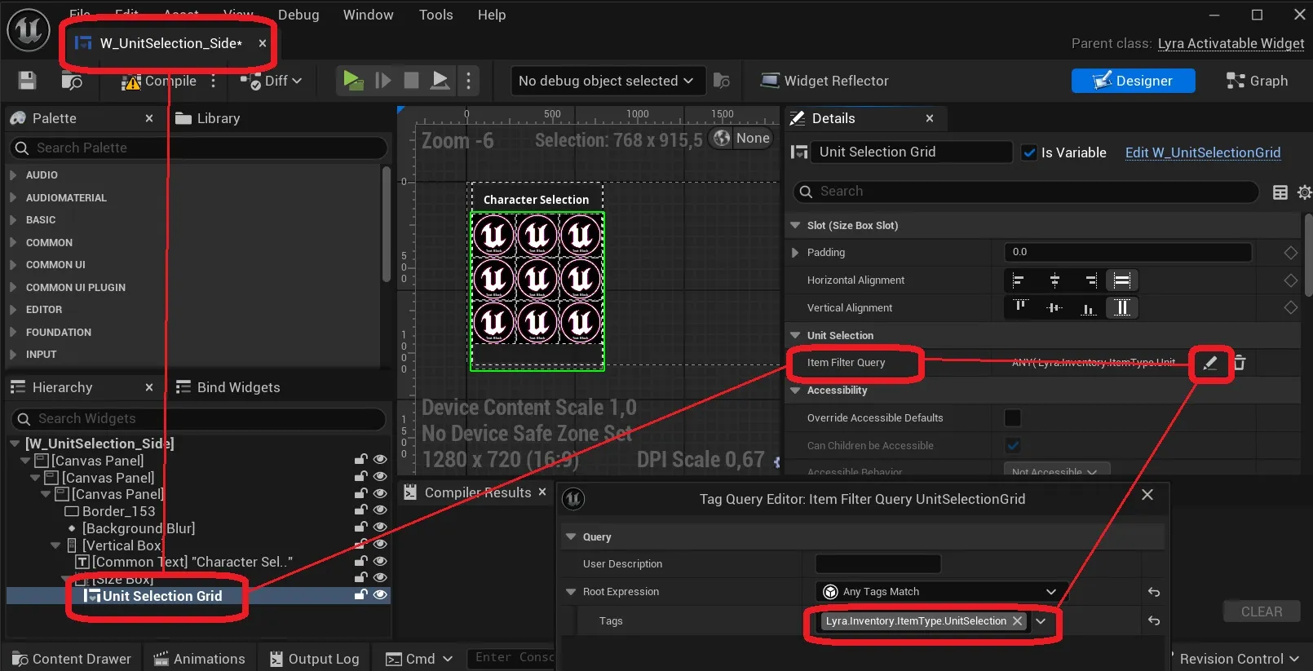Collapse the W_UnitSelection_Side root tree node
The image size is (1313, 671).
point(15,444)
